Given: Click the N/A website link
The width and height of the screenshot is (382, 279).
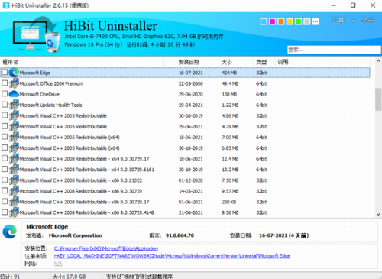Looking at the screenshot, I should pos(58,264).
